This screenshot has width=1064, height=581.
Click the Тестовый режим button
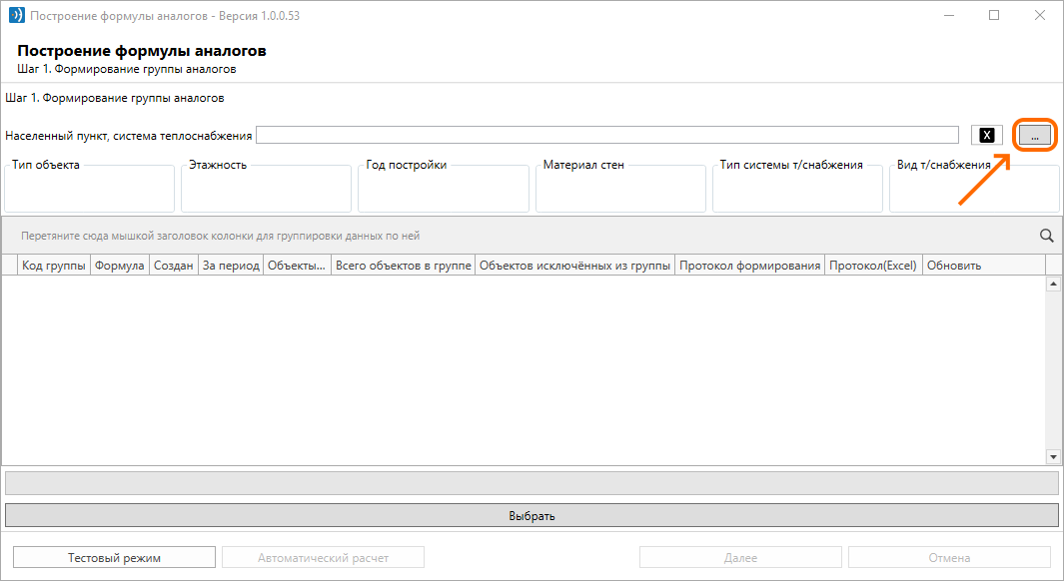click(x=114, y=557)
